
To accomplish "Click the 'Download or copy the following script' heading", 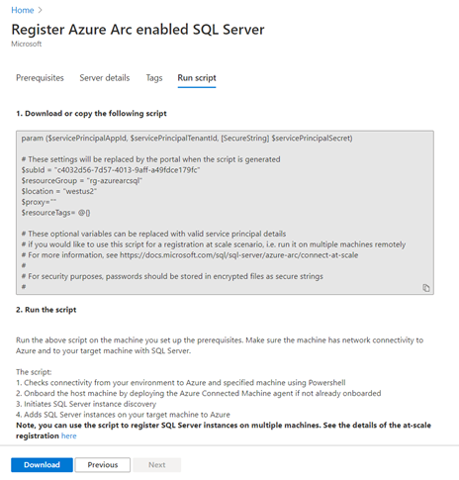I will (x=91, y=114).
